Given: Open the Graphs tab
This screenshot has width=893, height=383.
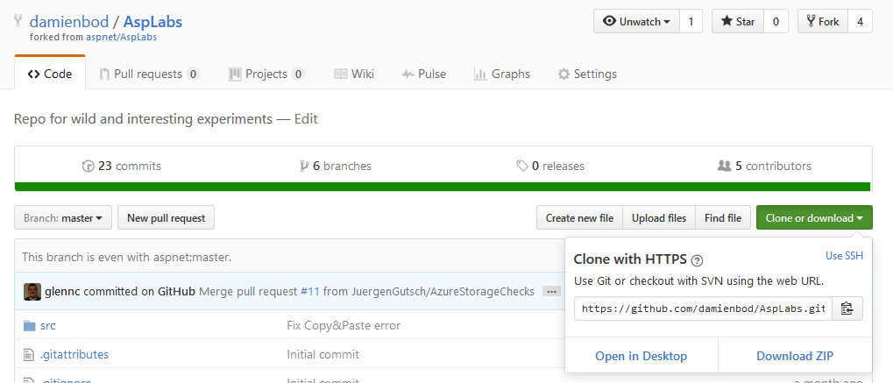Looking at the screenshot, I should (502, 74).
